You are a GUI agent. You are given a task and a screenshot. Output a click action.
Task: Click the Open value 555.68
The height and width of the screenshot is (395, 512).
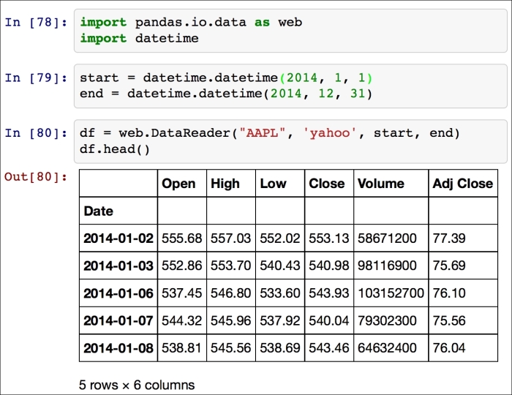[181, 238]
